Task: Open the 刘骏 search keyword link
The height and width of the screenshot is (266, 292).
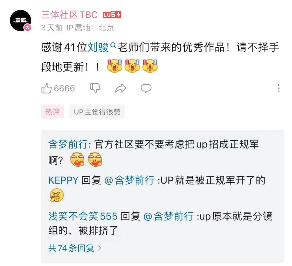Action: pyautogui.click(x=98, y=47)
